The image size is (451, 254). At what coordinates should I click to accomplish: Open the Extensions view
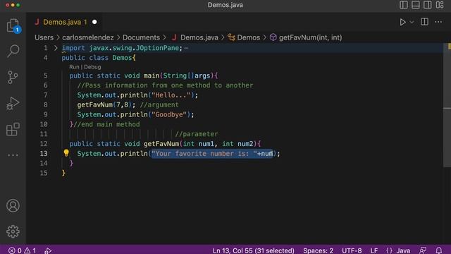[13, 129]
